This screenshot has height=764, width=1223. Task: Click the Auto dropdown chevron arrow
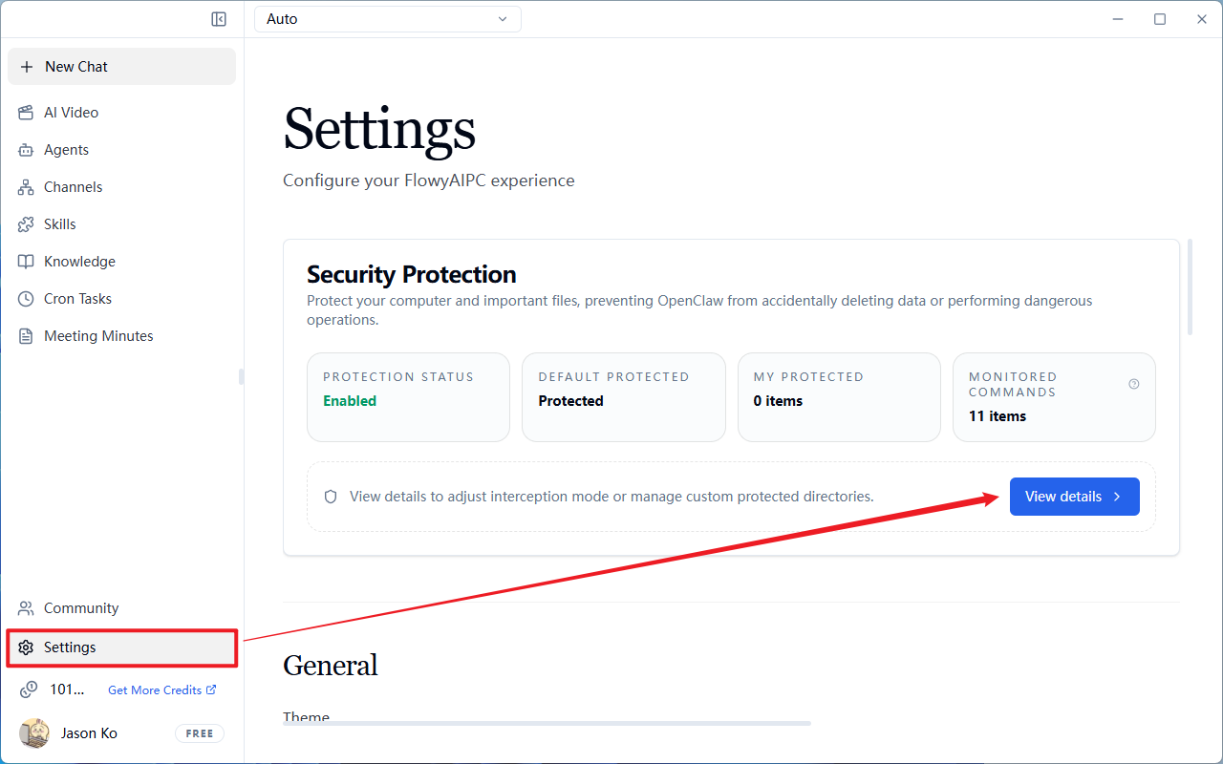click(503, 19)
